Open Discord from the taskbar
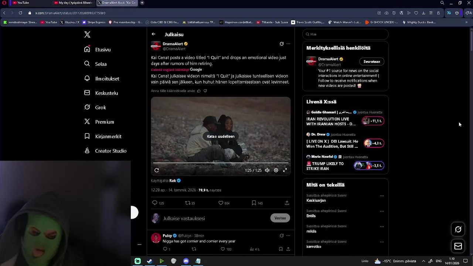The height and width of the screenshot is (266, 473). pos(186,261)
